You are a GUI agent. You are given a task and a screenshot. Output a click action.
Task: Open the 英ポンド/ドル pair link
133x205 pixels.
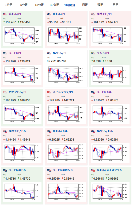pyautogui.click(x=18, y=131)
